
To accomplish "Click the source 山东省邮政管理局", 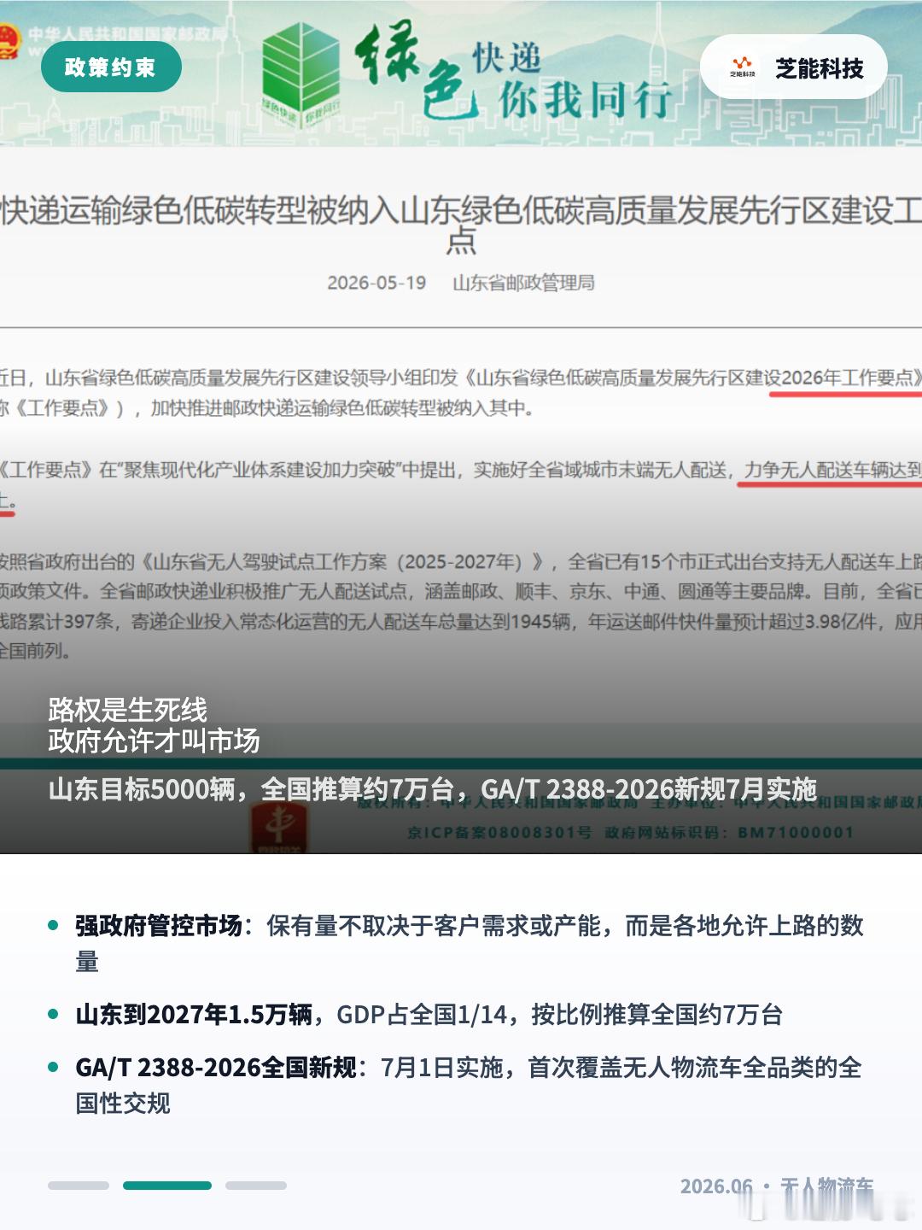I will click(x=523, y=283).
